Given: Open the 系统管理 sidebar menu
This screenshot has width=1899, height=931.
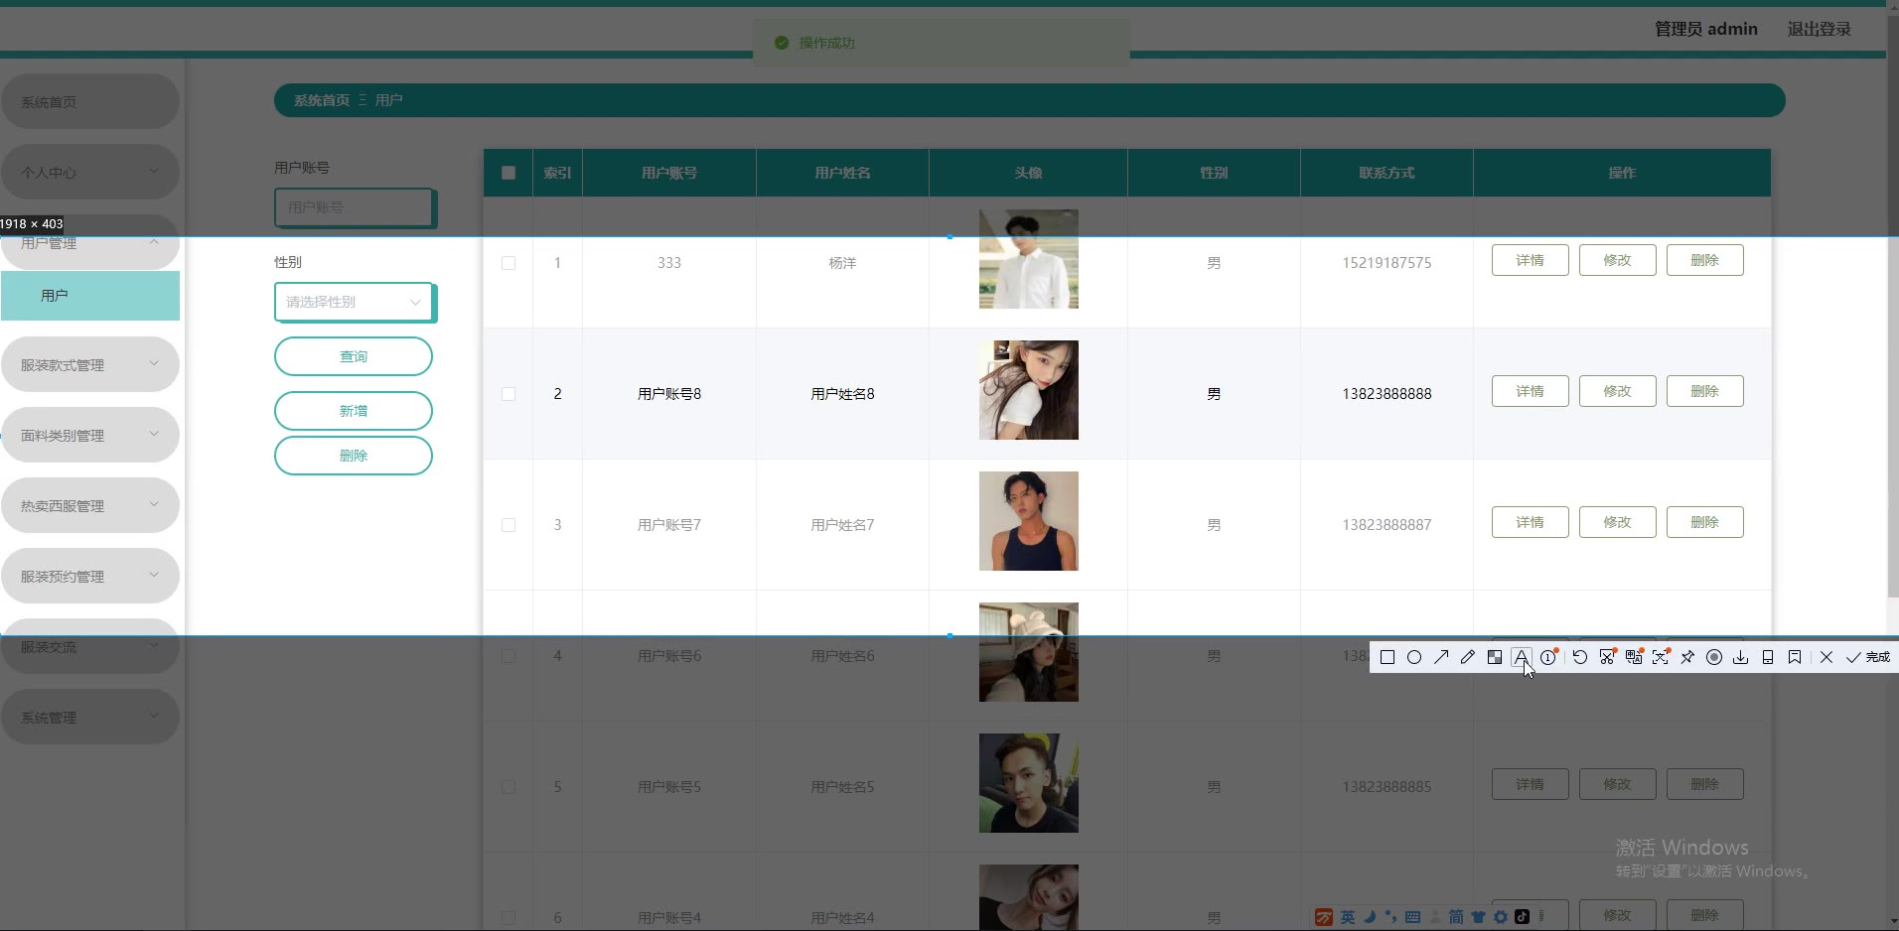Looking at the screenshot, I should [90, 717].
